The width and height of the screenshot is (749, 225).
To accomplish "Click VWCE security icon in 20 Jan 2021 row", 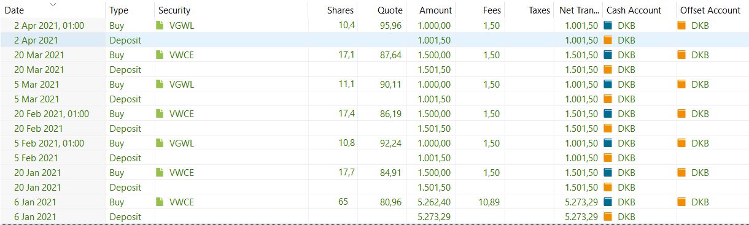I will (x=160, y=172).
